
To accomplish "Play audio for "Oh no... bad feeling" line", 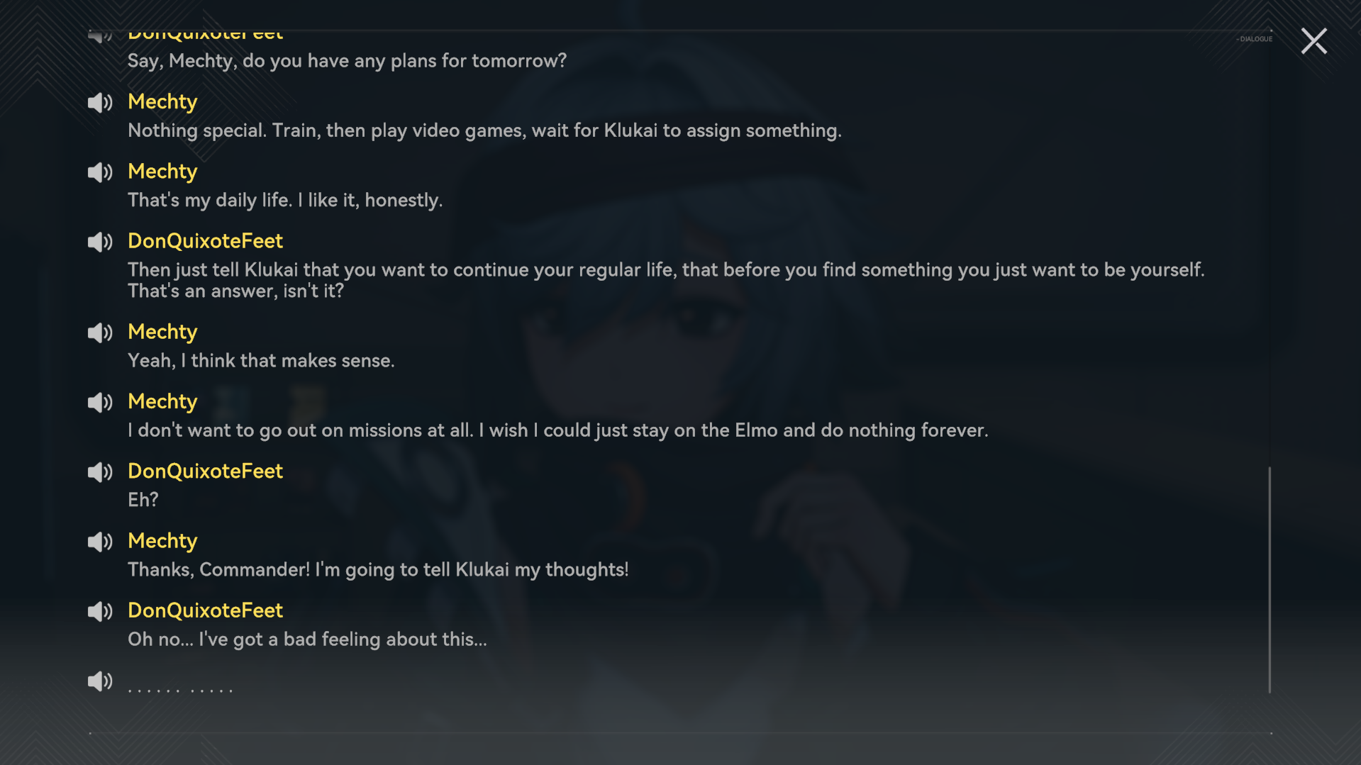I will 100,611.
